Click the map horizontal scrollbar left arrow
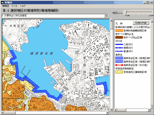Viewport: 154px width, 115px height. tap(3, 113)
